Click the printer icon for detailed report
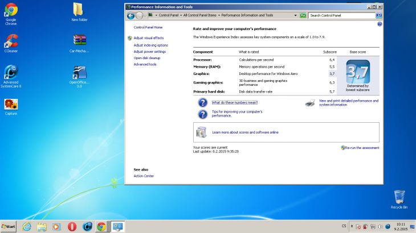416x233 pixels. click(x=310, y=103)
